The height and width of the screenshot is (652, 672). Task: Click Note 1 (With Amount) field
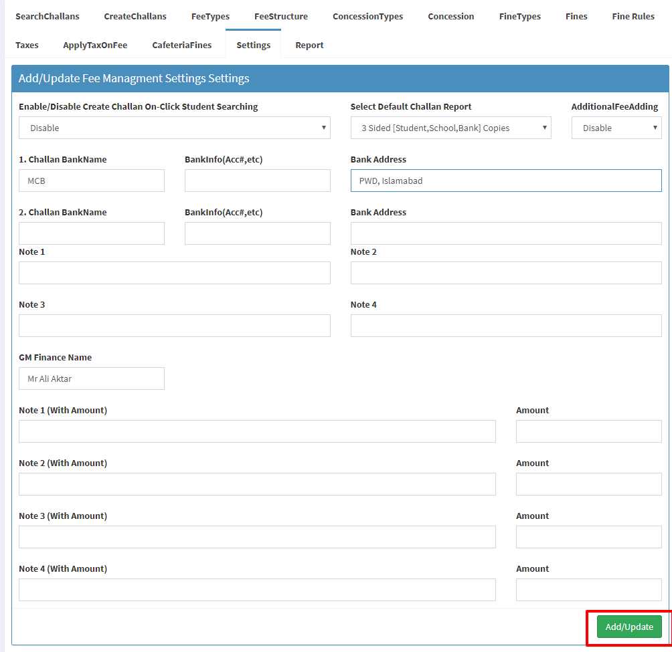coord(257,431)
